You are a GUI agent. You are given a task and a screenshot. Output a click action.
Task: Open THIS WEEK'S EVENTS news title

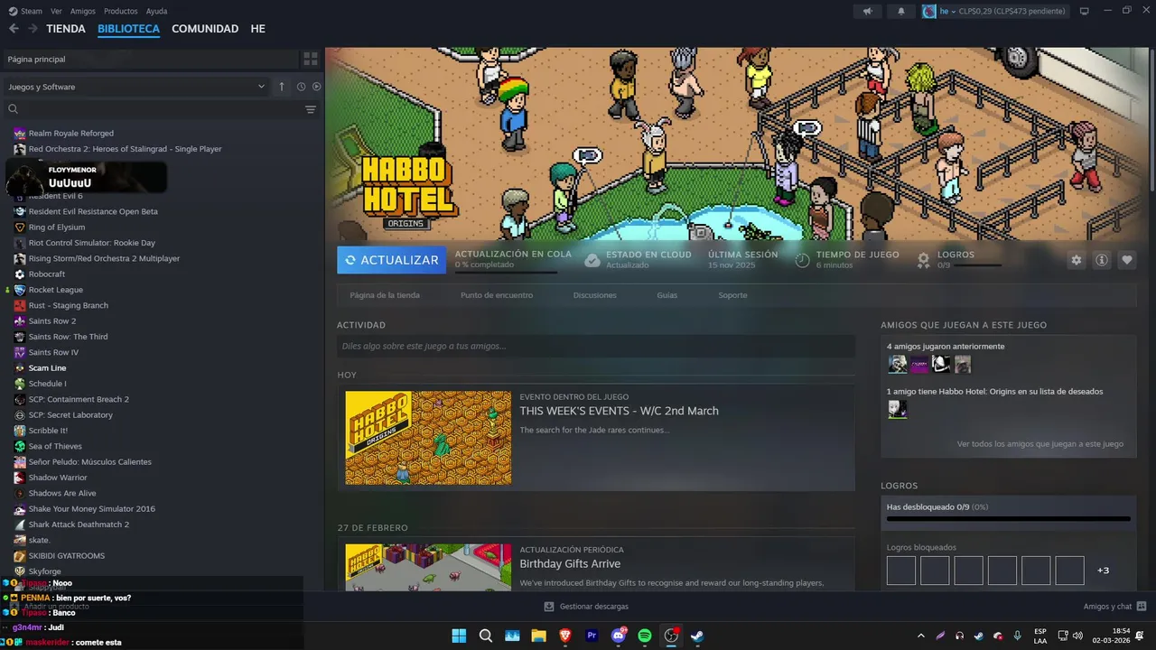point(619,411)
